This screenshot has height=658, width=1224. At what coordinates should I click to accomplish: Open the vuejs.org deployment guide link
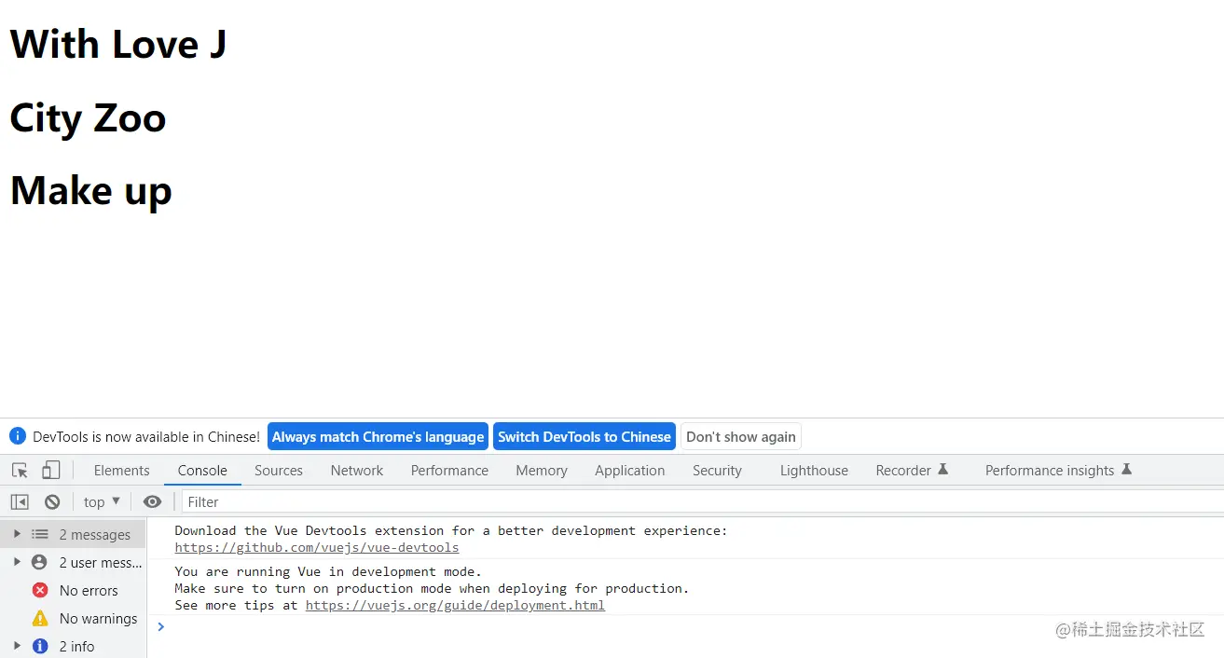coord(455,605)
